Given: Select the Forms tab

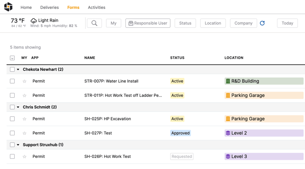Looking at the screenshot, I should coord(73,8).
